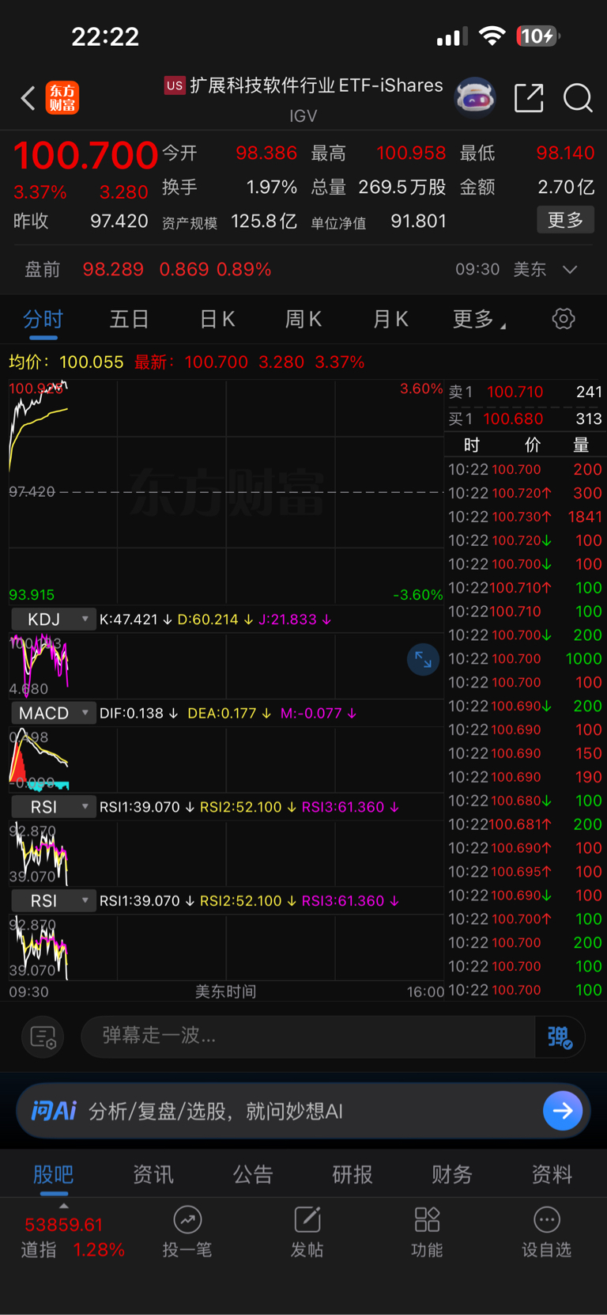Open the 股吧 tab
This screenshot has height=1315, width=607.
(x=53, y=1174)
